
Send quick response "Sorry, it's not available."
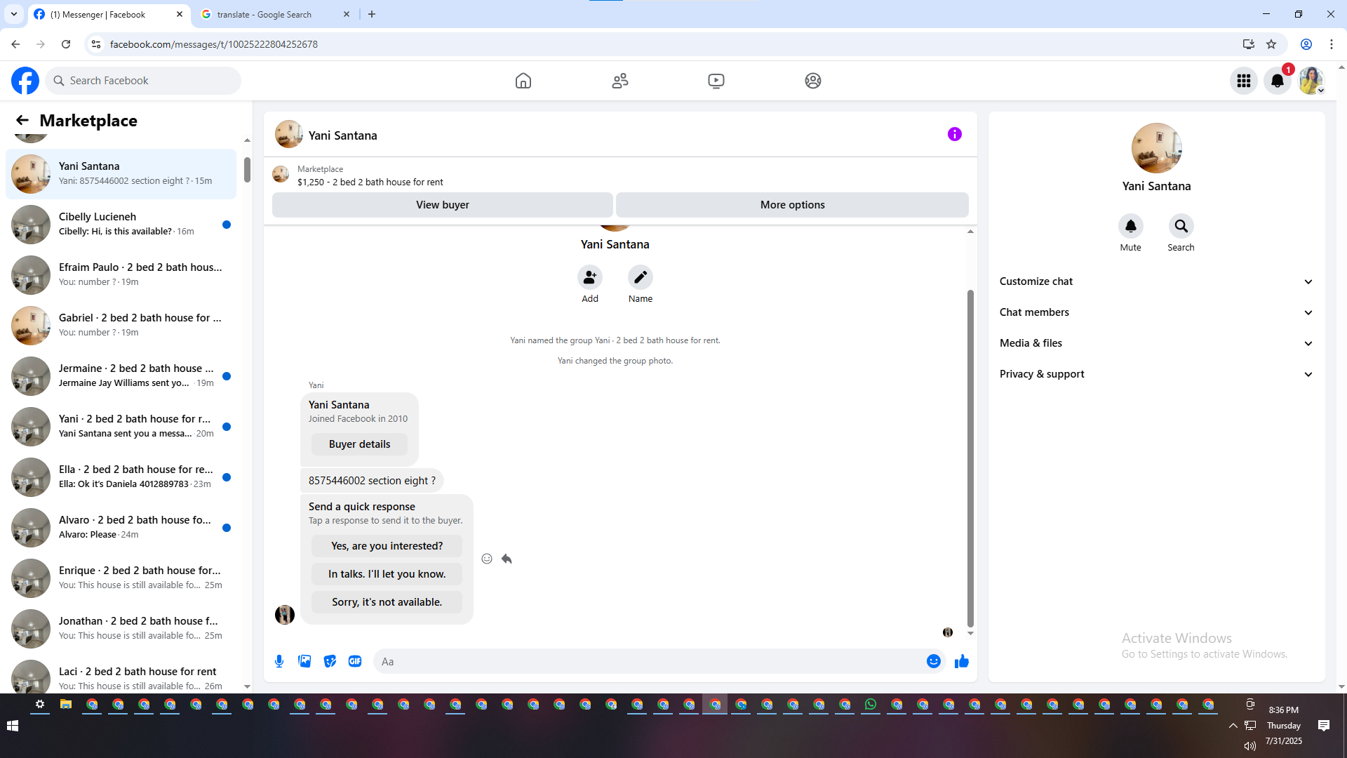coord(387,602)
